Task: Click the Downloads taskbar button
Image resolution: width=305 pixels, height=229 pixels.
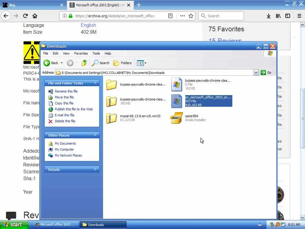Action: point(103,225)
